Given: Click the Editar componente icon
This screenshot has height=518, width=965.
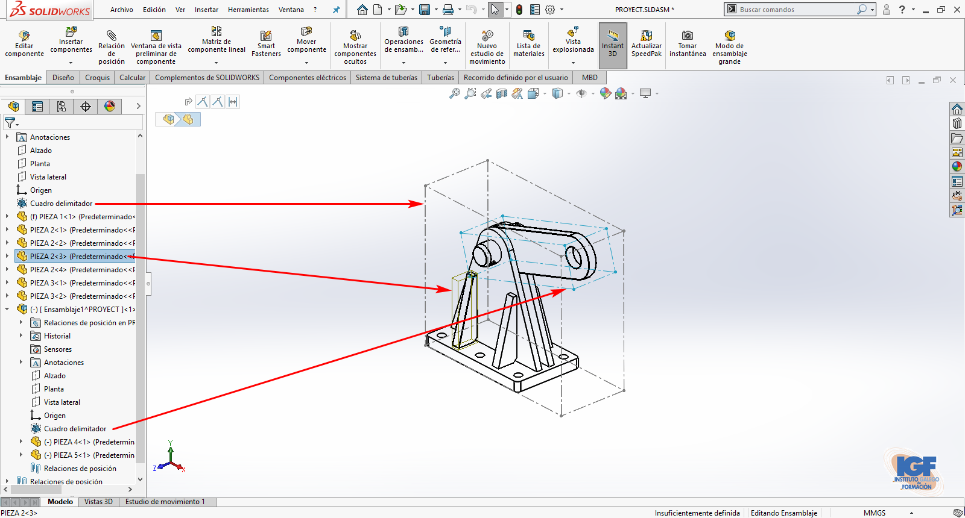Looking at the screenshot, I should (24, 36).
